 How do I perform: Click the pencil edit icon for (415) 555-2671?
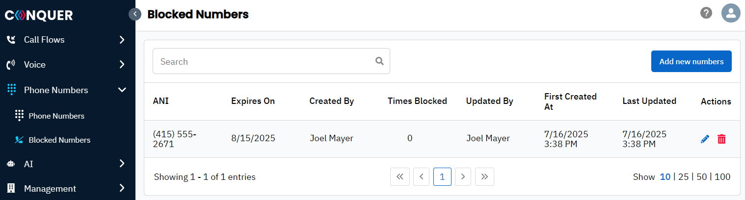tap(705, 139)
